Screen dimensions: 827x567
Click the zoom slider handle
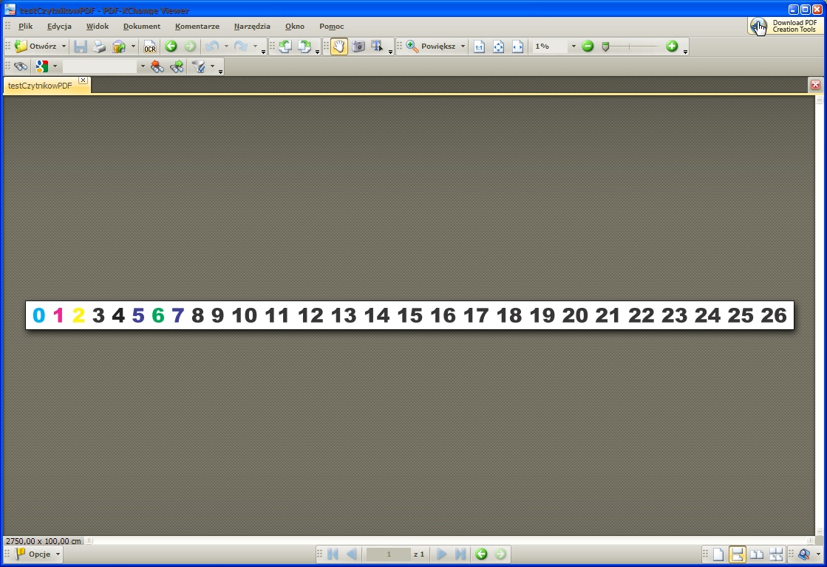pos(605,47)
